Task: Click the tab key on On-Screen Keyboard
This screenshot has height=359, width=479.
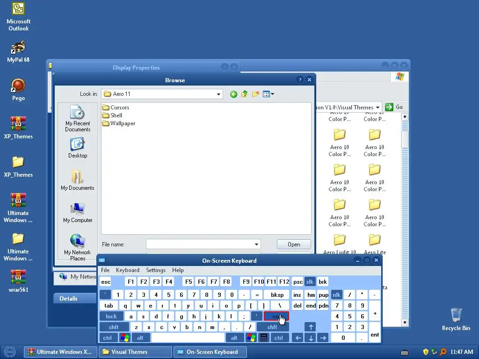Action: tap(109, 306)
